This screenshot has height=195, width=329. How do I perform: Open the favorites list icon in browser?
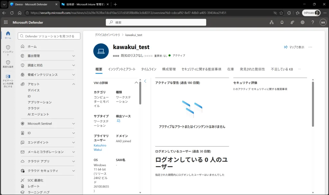298,13
